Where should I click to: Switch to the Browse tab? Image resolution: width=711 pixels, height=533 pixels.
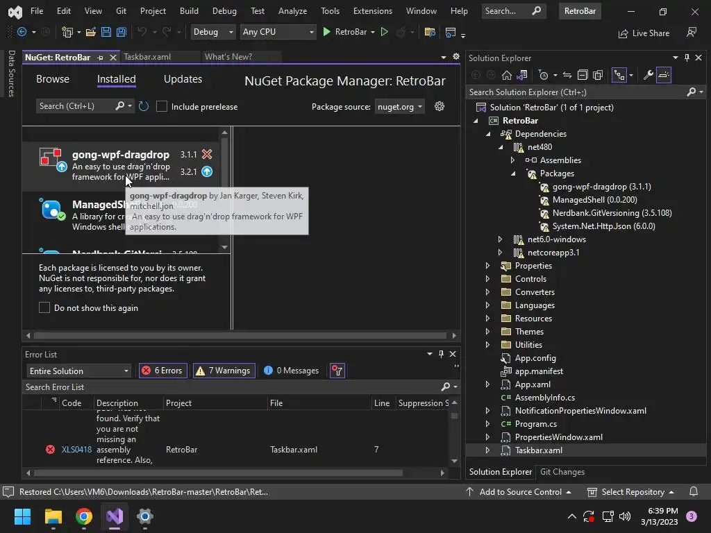[x=53, y=79]
